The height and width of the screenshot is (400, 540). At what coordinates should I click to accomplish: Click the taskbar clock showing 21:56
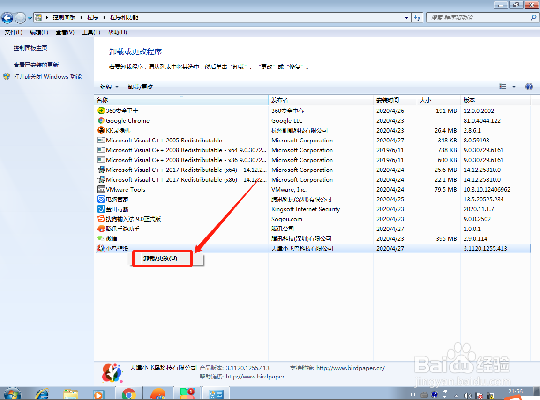[x=516, y=392]
